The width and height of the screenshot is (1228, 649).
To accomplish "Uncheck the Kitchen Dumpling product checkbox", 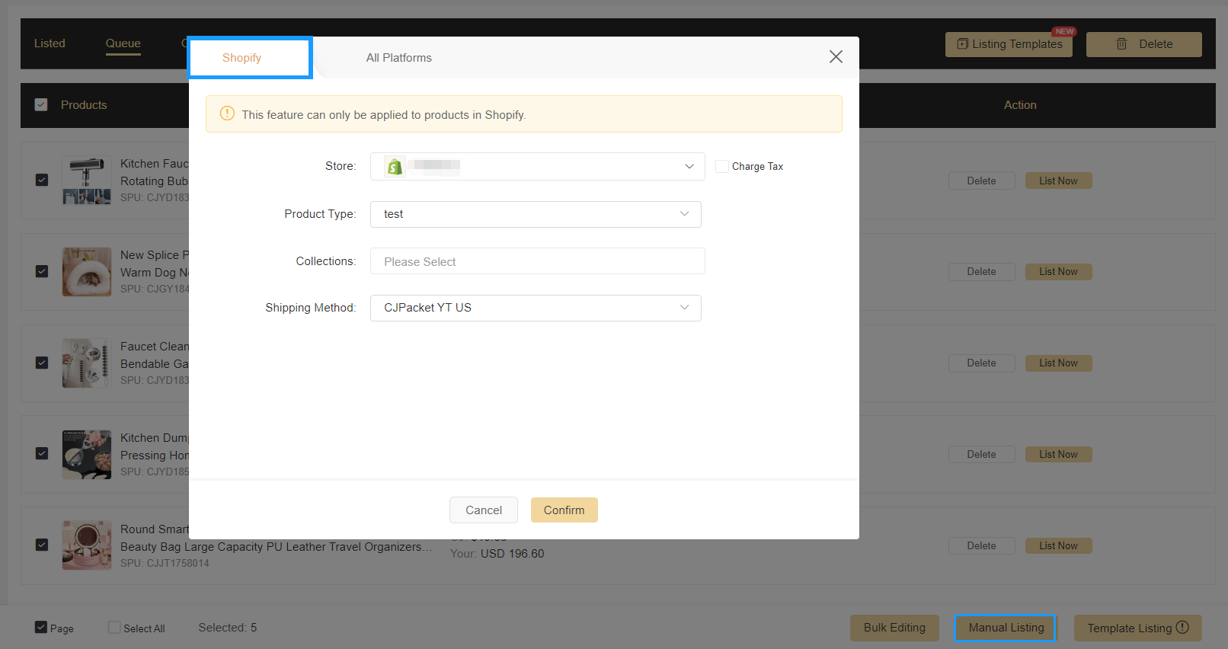I will pyautogui.click(x=42, y=454).
